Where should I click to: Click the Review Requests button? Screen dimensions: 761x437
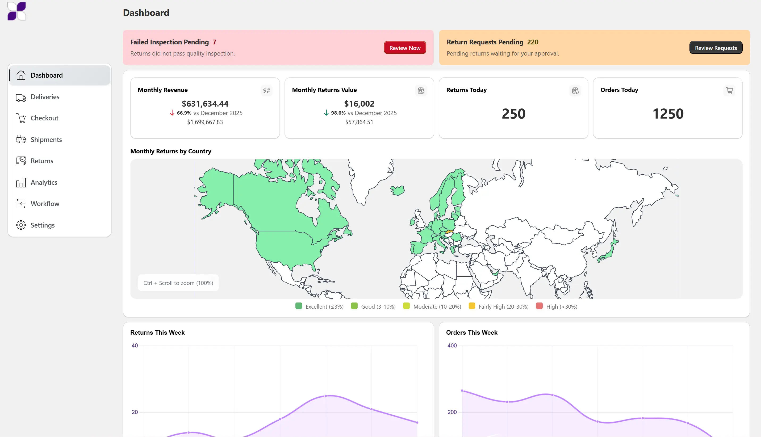click(716, 47)
